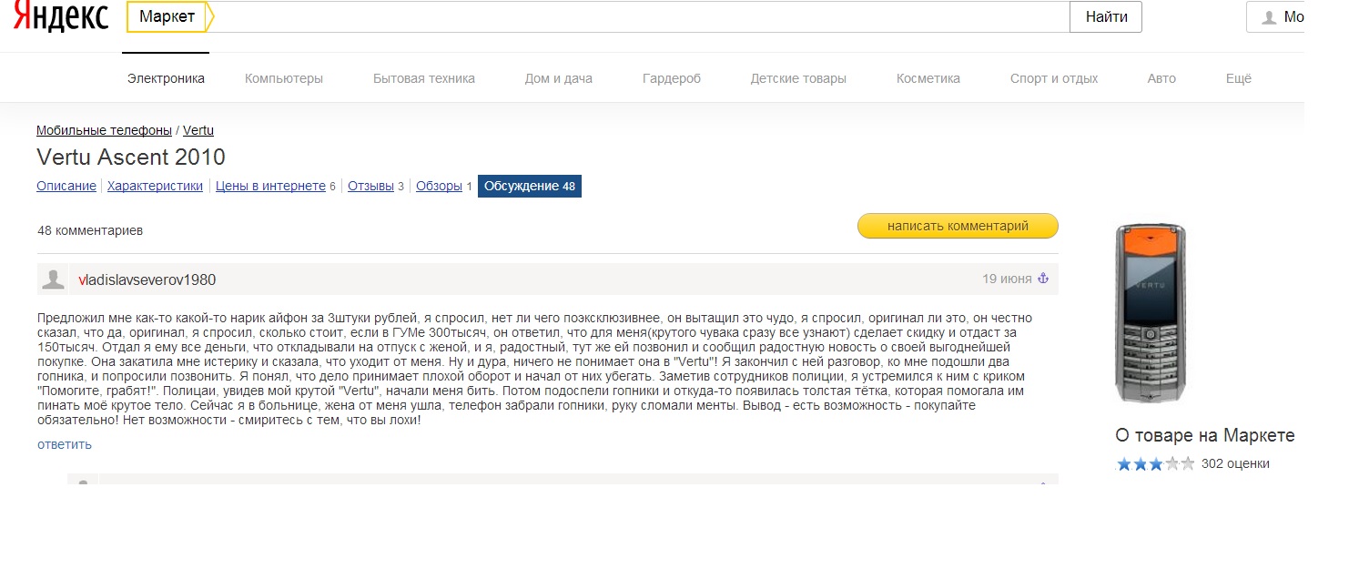Open the Дом и дача category
This screenshot has width=1369, height=579.
pyautogui.click(x=559, y=78)
